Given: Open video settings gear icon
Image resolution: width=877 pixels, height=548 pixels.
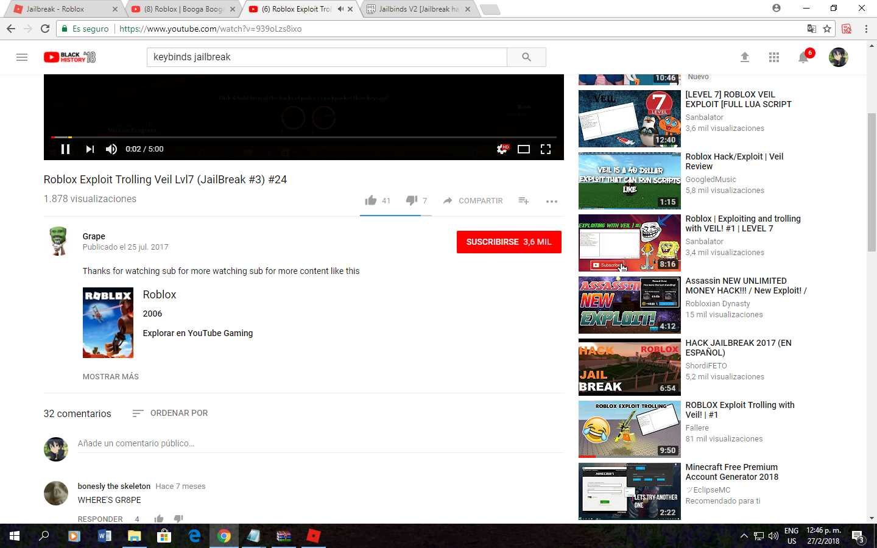Looking at the screenshot, I should (502, 149).
